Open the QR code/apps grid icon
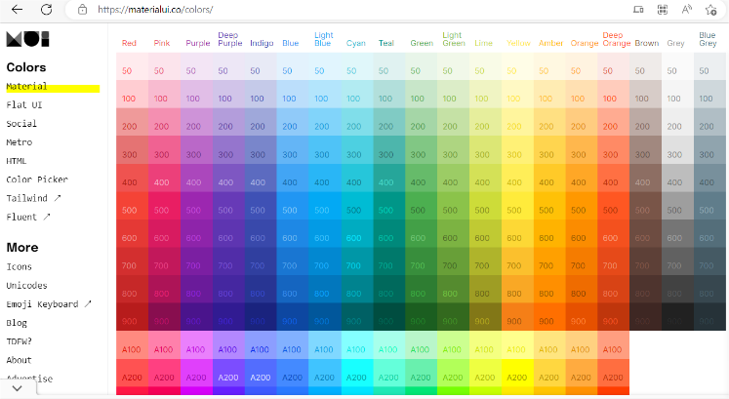The image size is (729, 399). [663, 10]
